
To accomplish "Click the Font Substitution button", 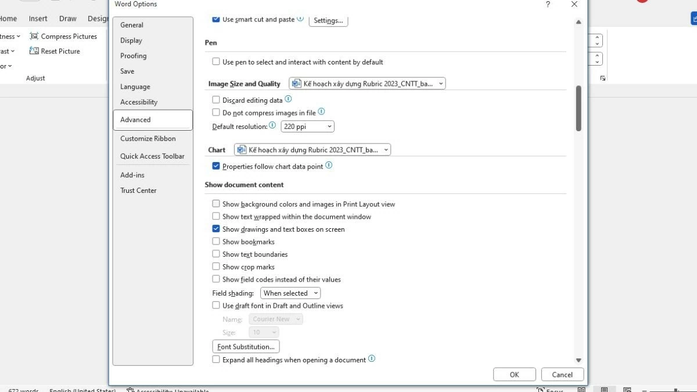I will point(246,347).
